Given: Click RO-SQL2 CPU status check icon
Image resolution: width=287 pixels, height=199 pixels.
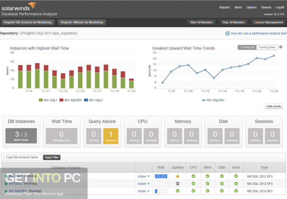Looking at the screenshot, I should [x=193, y=183].
